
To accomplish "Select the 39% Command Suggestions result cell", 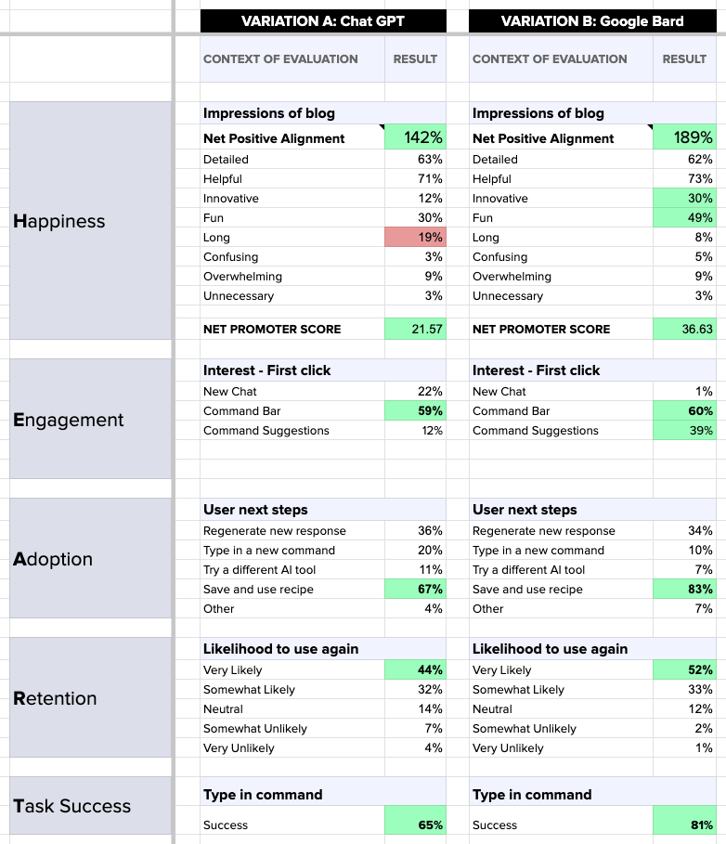I will click(x=684, y=431).
